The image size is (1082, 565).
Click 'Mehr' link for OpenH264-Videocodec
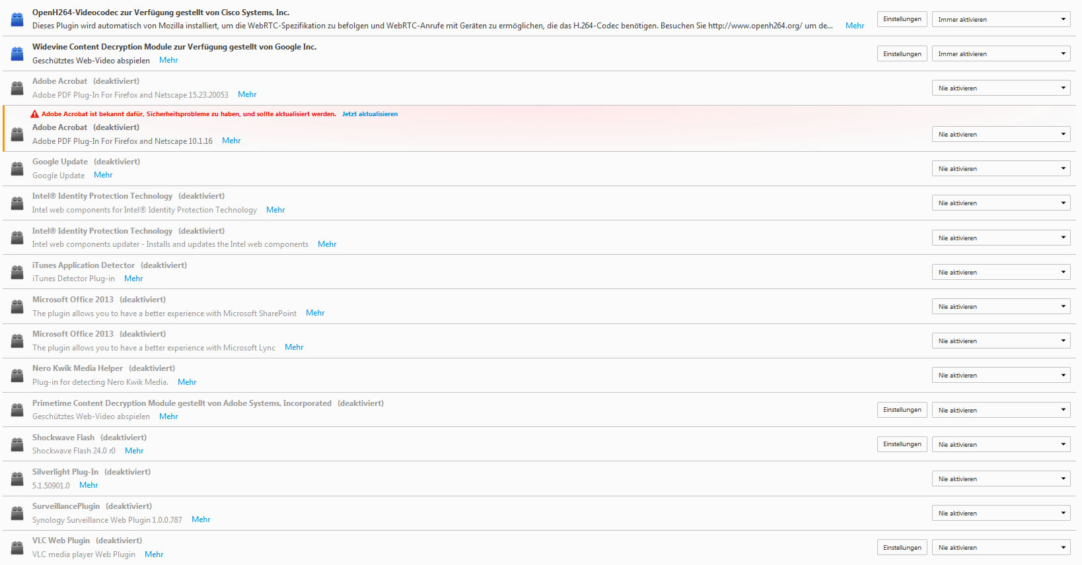tap(855, 26)
